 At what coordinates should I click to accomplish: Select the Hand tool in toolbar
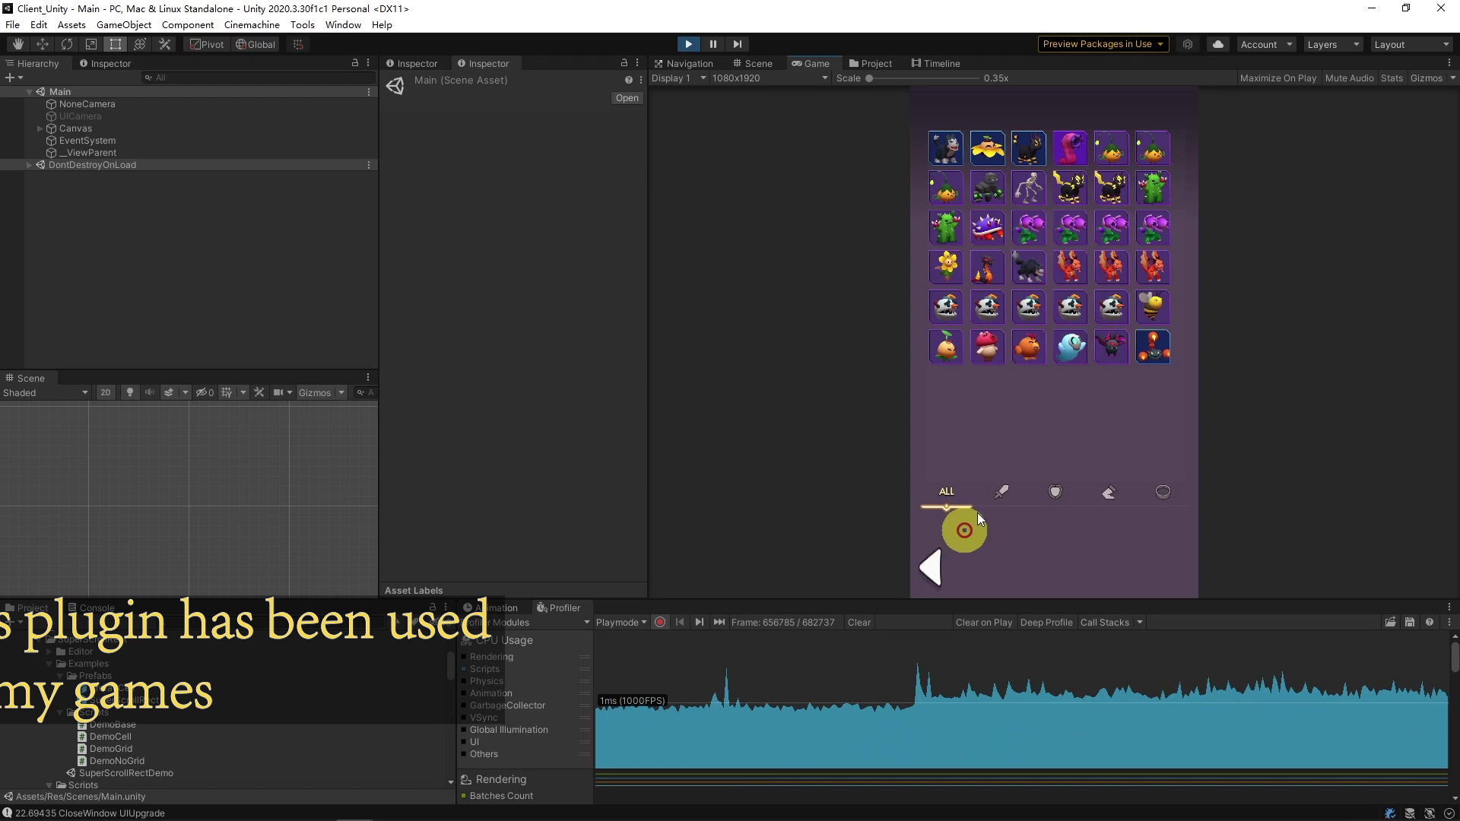click(17, 44)
